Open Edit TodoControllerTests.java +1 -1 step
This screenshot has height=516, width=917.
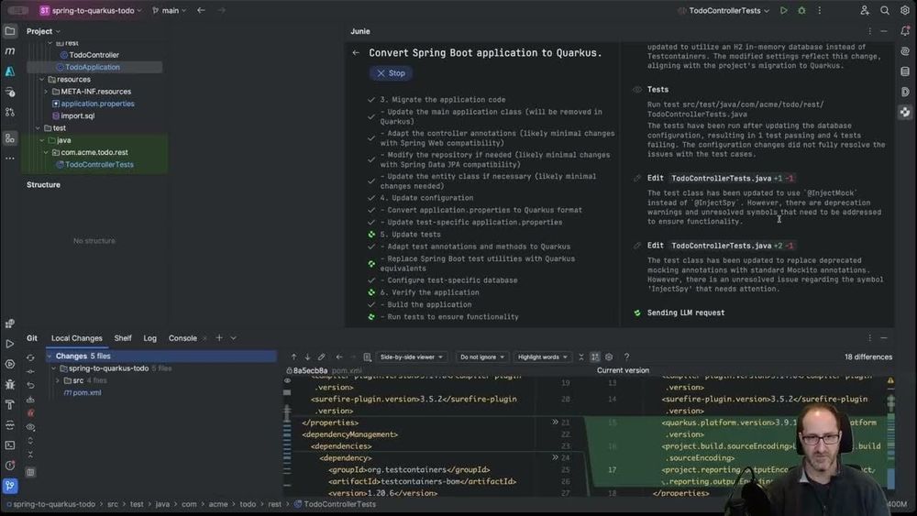(x=721, y=178)
